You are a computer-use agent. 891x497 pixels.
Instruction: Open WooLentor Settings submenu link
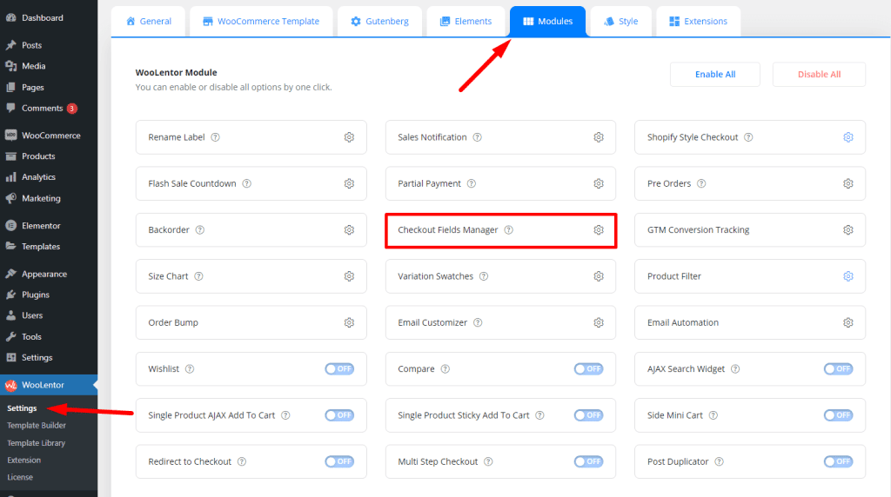tap(22, 408)
